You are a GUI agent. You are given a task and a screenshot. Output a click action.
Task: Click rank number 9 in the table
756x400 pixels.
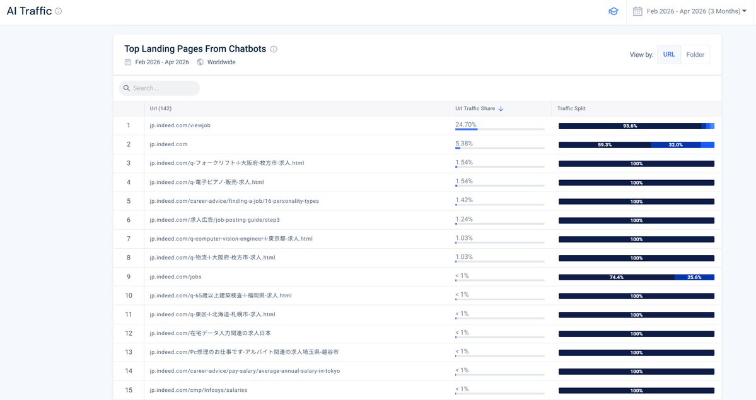(x=128, y=277)
